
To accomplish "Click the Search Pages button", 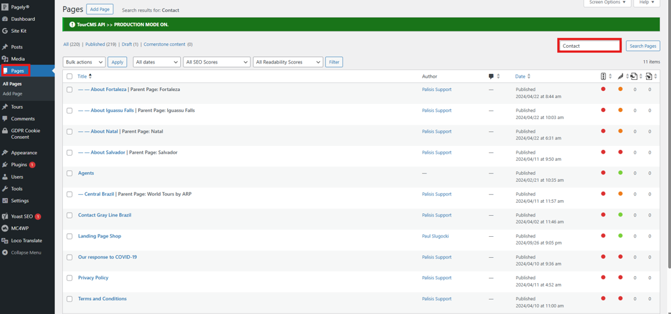I will click(x=643, y=46).
